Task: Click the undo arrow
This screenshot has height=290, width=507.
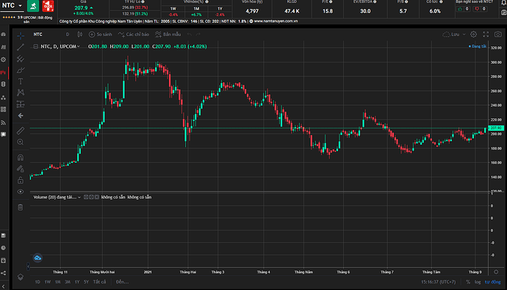Action: (190, 35)
